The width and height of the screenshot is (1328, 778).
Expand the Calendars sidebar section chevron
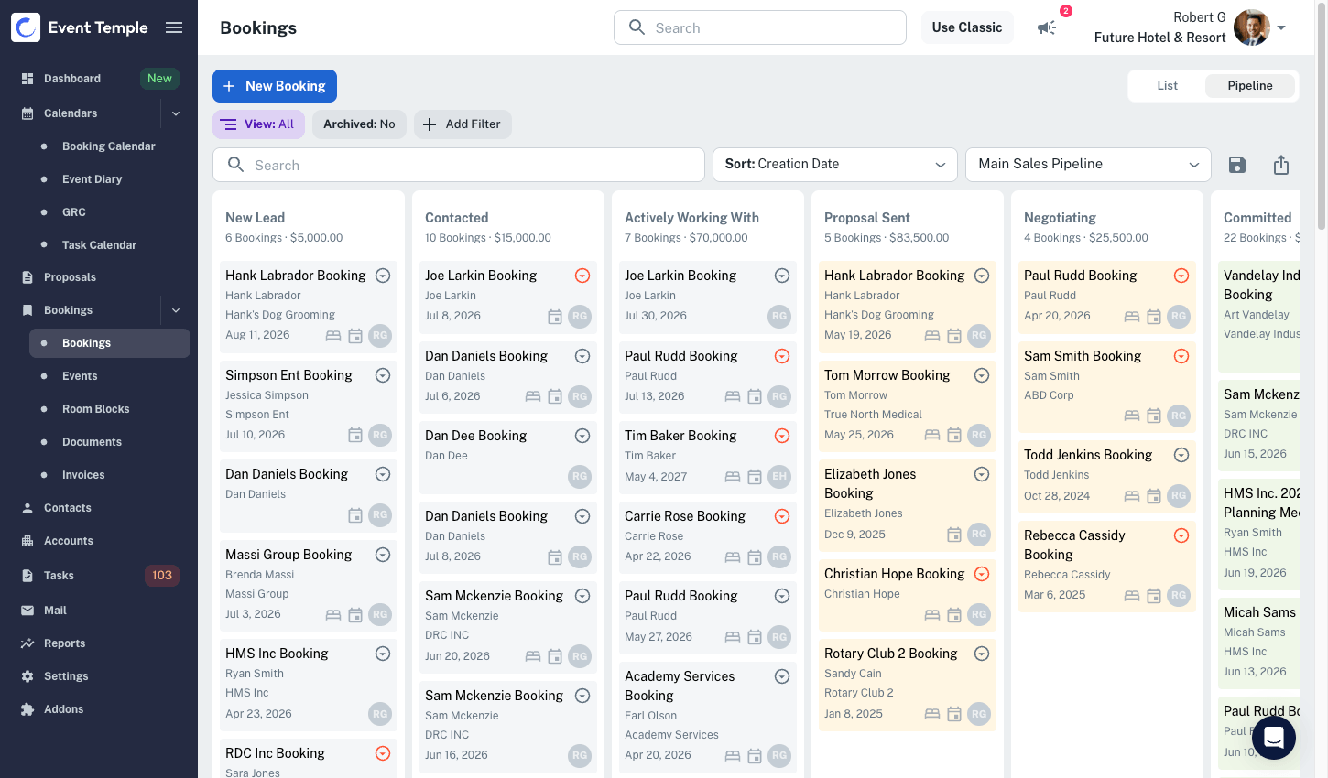click(176, 113)
